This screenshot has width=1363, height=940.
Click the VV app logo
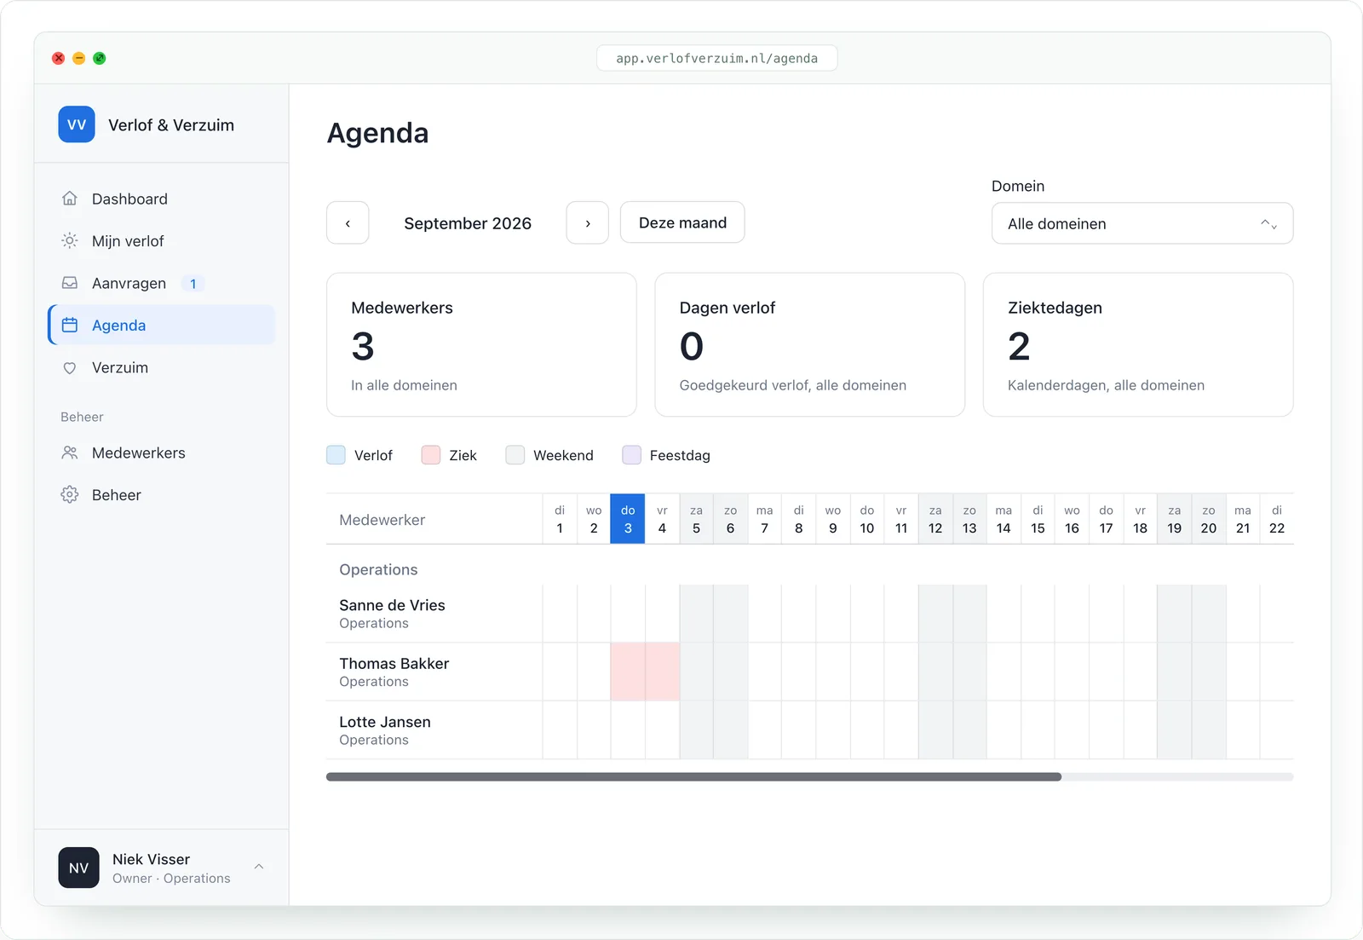[x=77, y=124]
